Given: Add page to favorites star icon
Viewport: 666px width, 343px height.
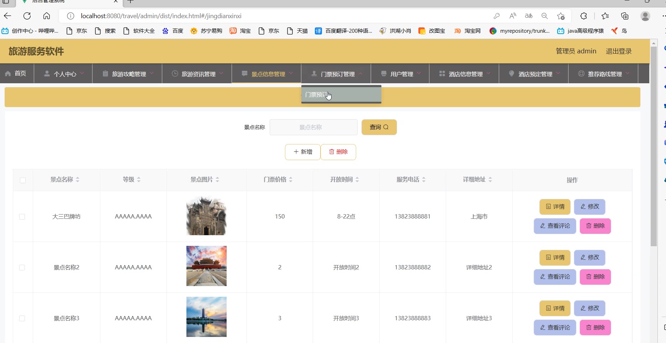Looking at the screenshot, I should pyautogui.click(x=561, y=16).
